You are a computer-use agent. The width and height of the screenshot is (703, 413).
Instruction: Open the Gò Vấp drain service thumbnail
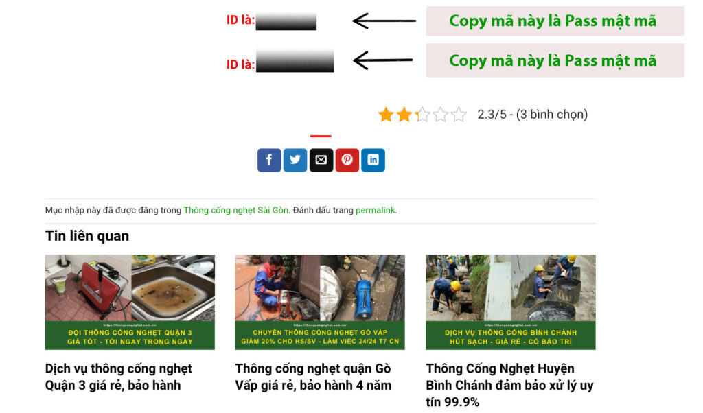(x=320, y=302)
